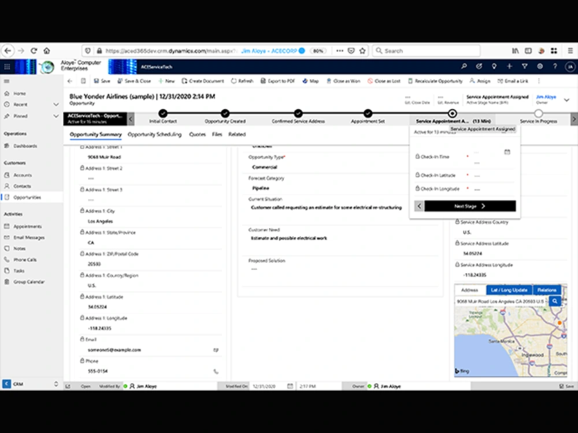
Task: Open the CRM area switcher
Action: 31,384
